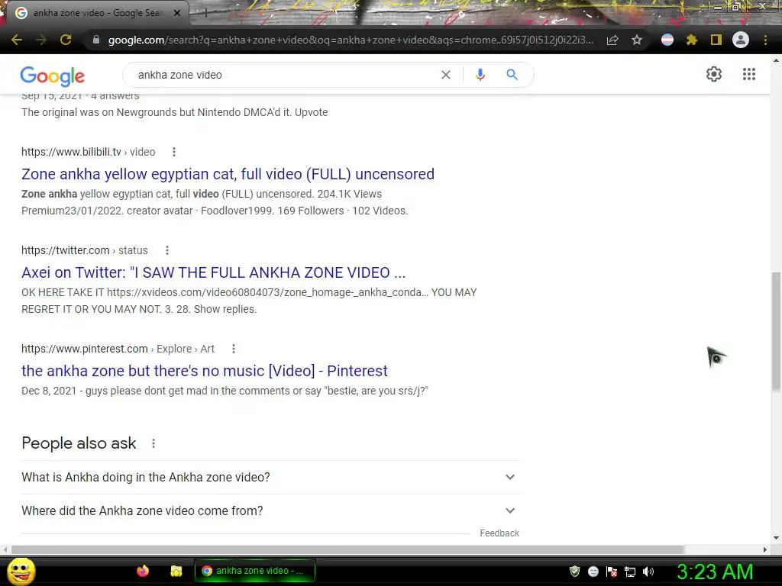Image resolution: width=782 pixels, height=586 pixels.
Task: Click the browser address bar URL
Action: pos(351,40)
